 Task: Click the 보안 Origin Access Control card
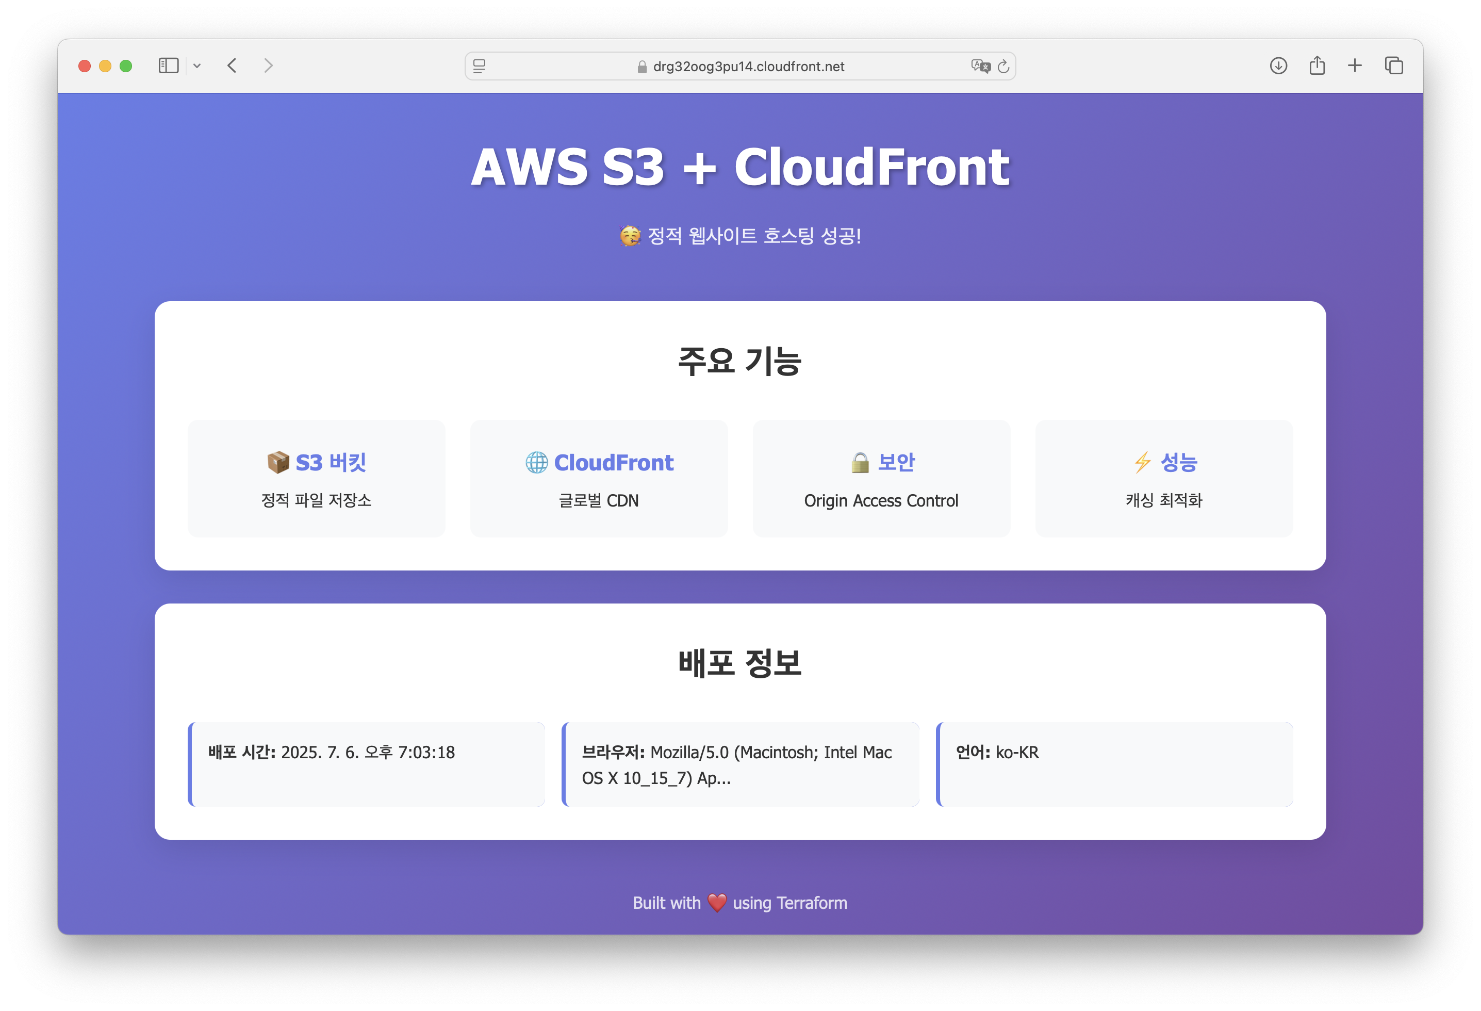pos(881,478)
